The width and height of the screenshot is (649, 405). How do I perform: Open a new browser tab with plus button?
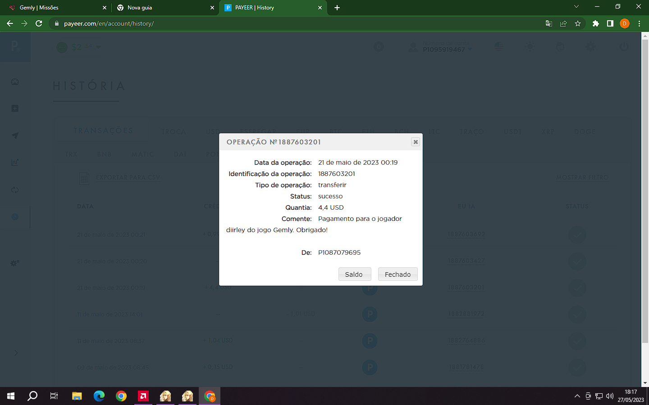[337, 8]
